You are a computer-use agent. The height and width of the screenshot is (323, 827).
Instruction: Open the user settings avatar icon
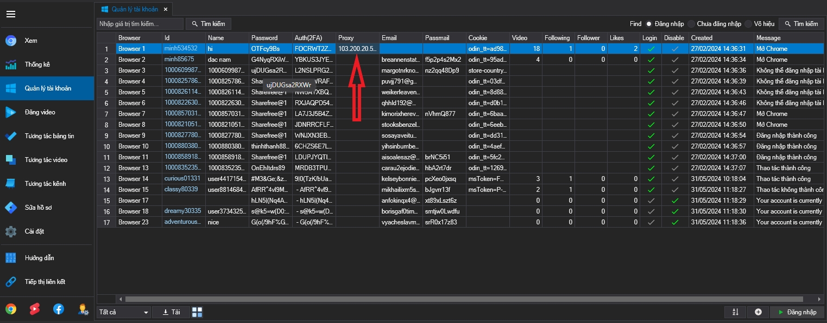pyautogui.click(x=83, y=309)
